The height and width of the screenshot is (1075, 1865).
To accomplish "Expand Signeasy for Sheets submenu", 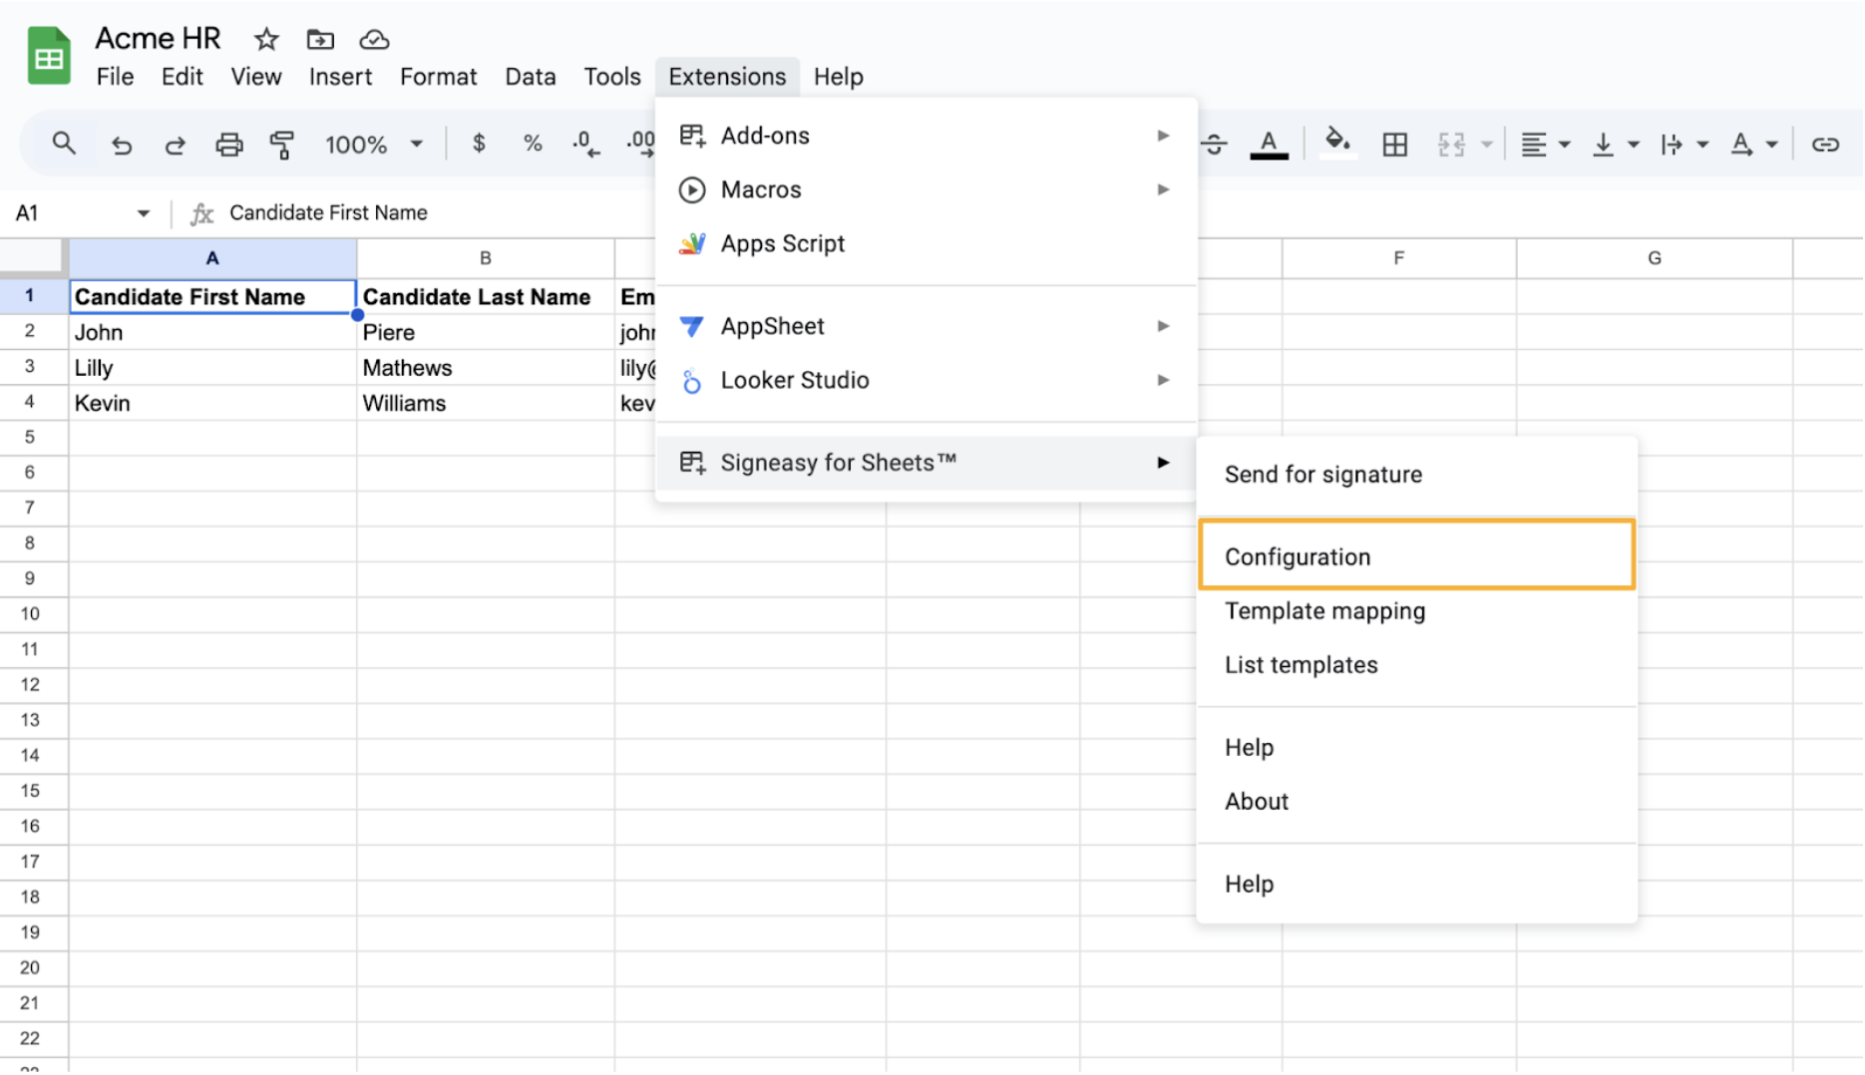I will click(x=927, y=463).
